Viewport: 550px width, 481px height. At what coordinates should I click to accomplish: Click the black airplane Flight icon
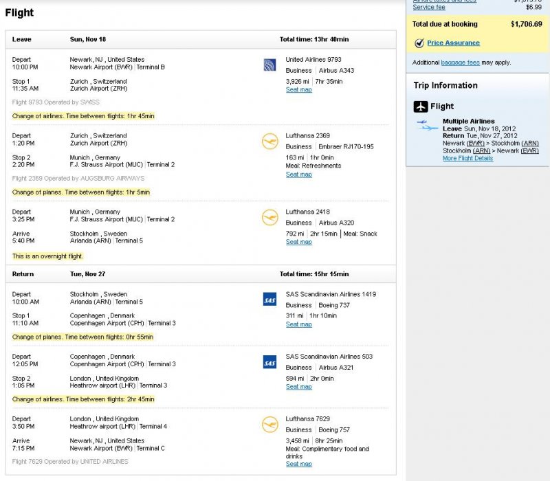421,107
